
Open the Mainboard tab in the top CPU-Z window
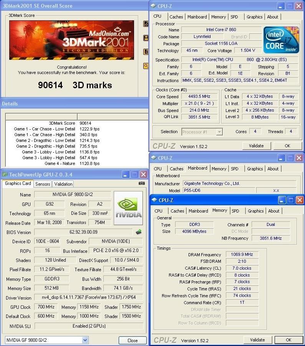coord(197,17)
